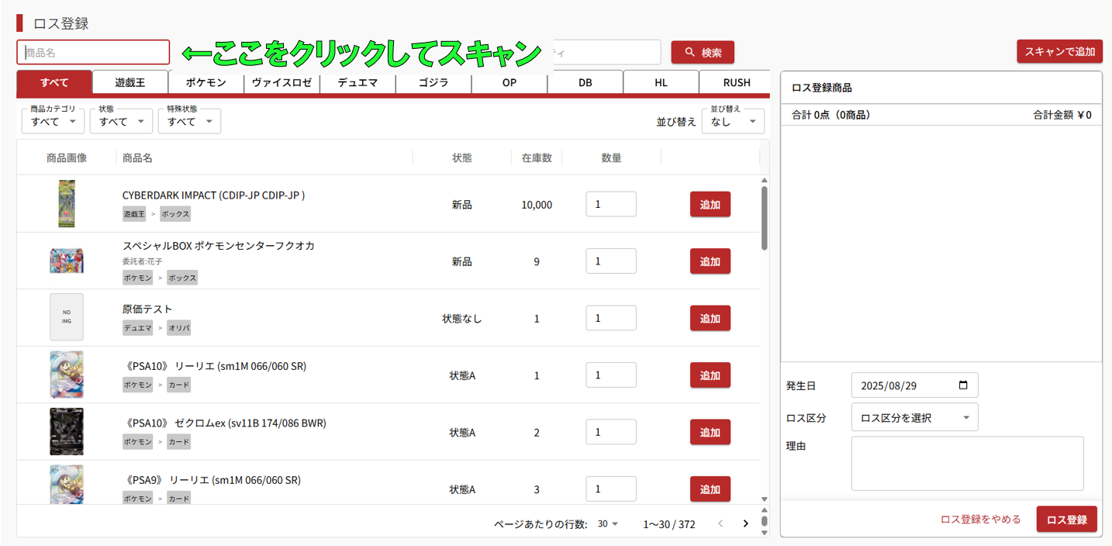Select a loss type in ロス区分 dropdown

pyautogui.click(x=914, y=418)
